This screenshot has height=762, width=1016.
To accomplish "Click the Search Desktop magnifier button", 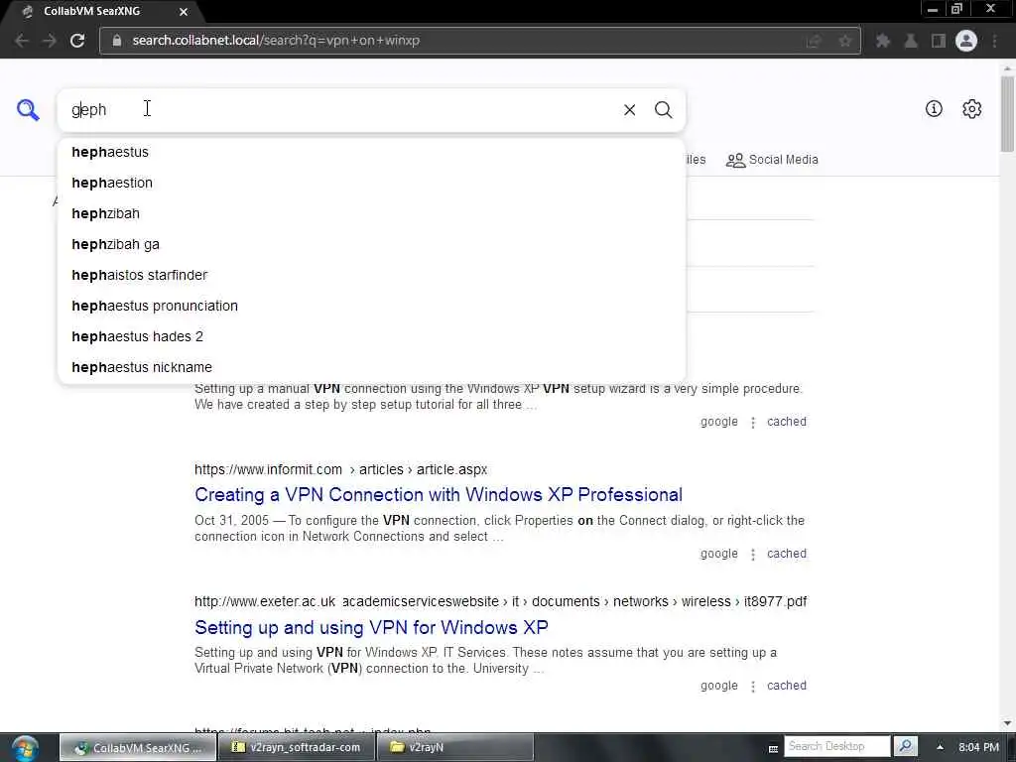I will [x=905, y=746].
